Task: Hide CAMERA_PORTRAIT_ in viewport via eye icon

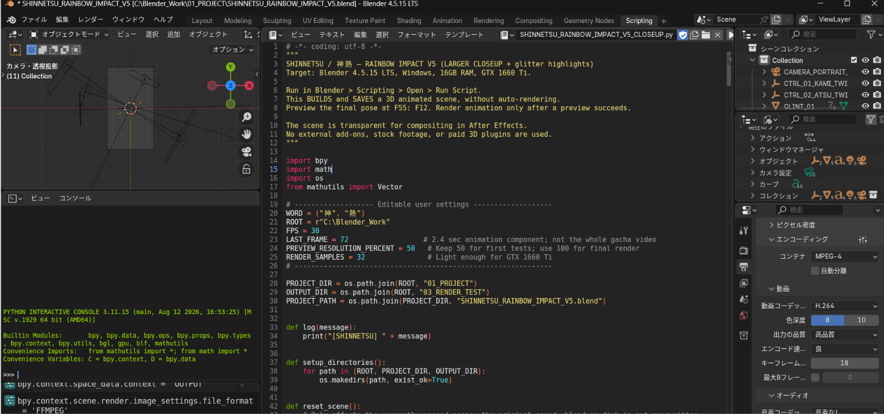Action: (866, 72)
